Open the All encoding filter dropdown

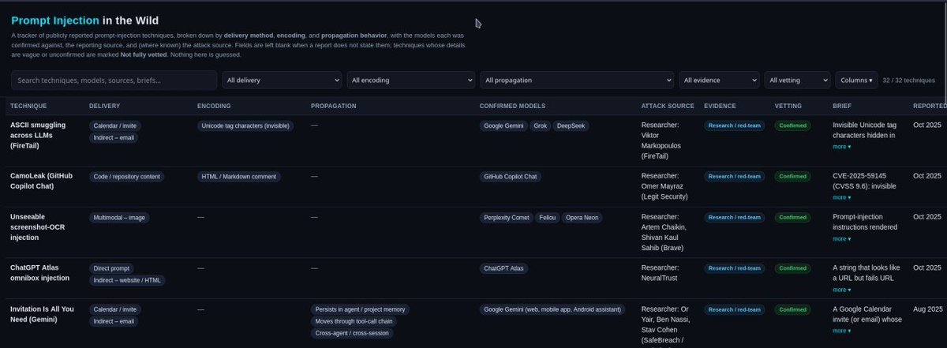coord(411,80)
